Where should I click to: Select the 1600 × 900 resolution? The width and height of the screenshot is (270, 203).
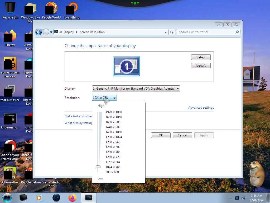(x=113, y=122)
